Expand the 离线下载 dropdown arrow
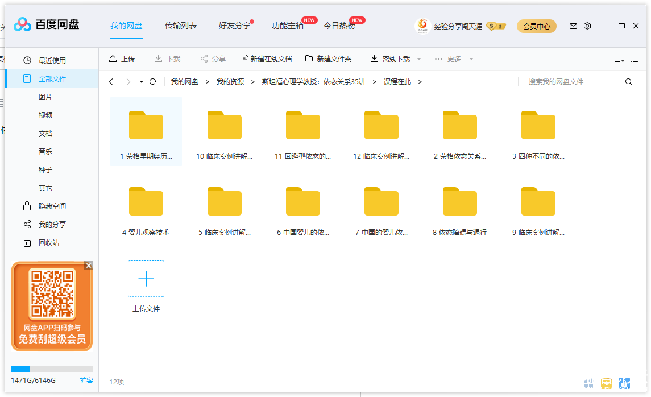 (419, 59)
